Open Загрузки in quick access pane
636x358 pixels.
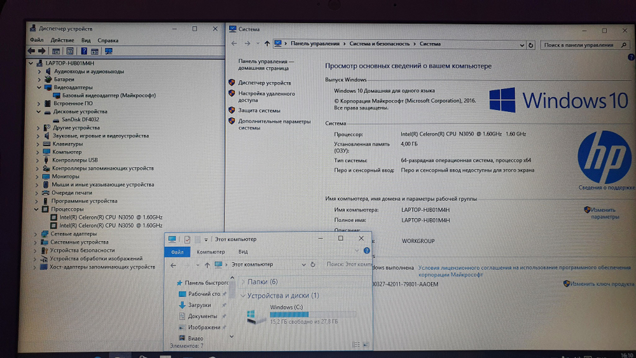[199, 305]
